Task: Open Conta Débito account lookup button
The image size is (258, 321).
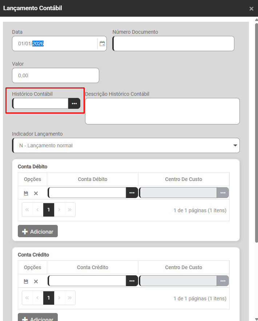Action: pyautogui.click(x=132, y=193)
